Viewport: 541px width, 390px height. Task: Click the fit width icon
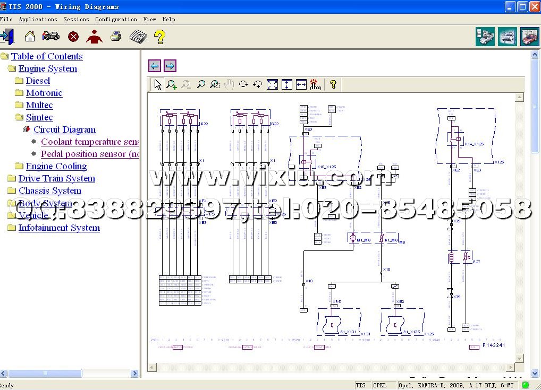point(301,84)
